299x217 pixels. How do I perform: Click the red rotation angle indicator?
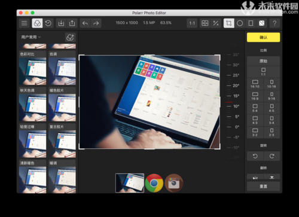pyautogui.click(x=229, y=102)
